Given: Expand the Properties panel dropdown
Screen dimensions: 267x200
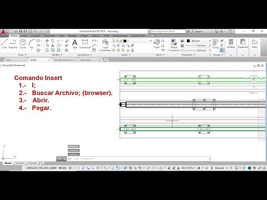Looking at the screenshot, I should pyautogui.click(x=188, y=55).
